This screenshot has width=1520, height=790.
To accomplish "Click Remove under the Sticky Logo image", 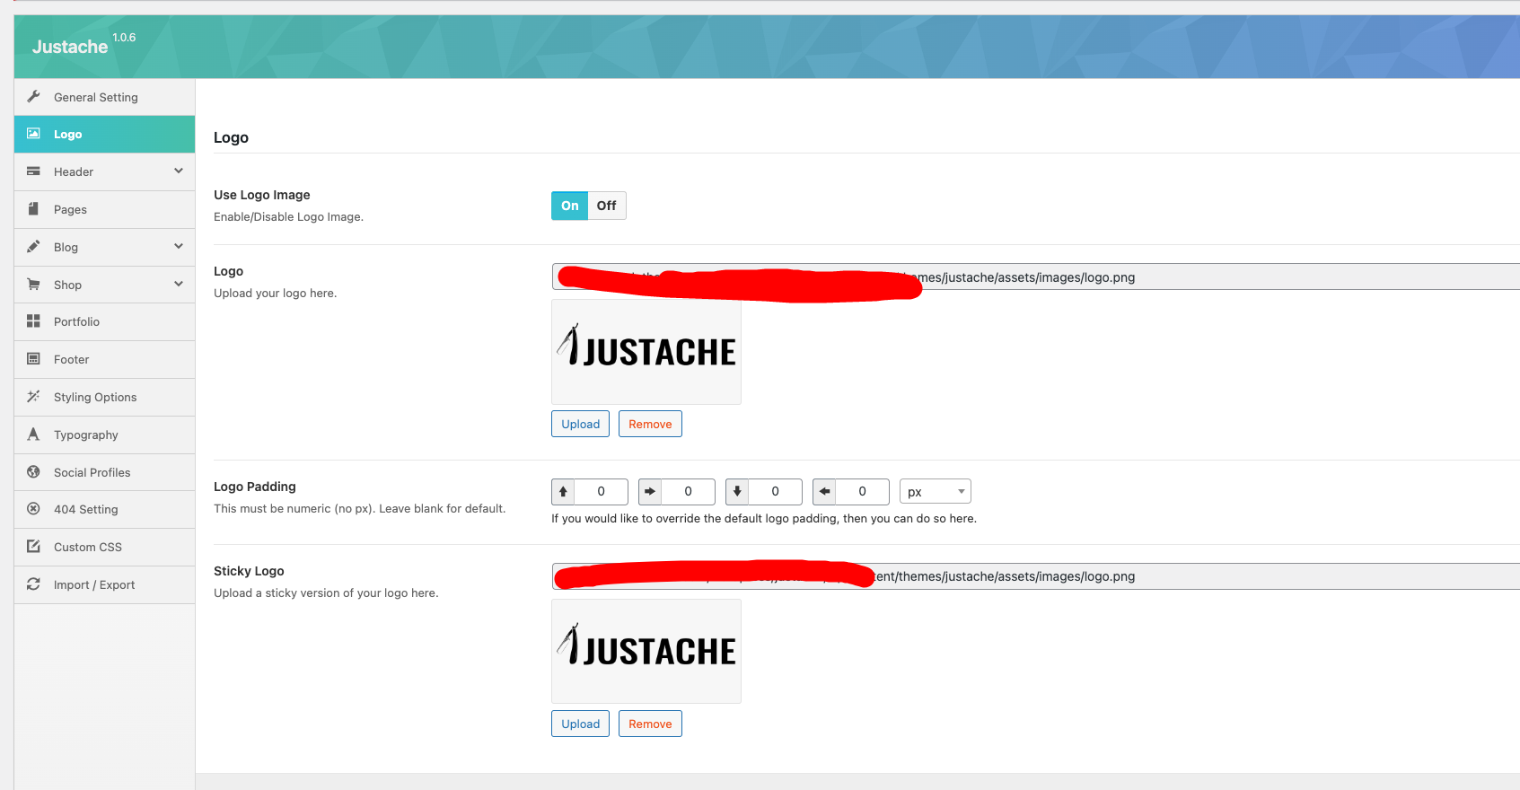I will point(650,724).
